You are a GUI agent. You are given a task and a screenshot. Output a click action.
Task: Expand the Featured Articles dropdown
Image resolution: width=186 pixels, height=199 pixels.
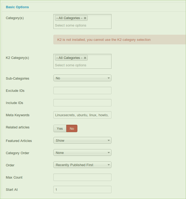point(82,140)
